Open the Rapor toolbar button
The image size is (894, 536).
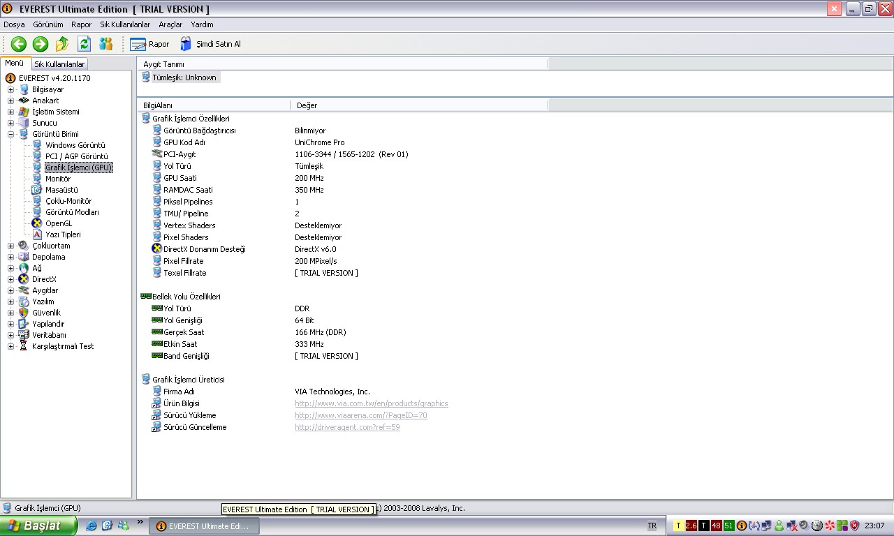pyautogui.click(x=149, y=44)
